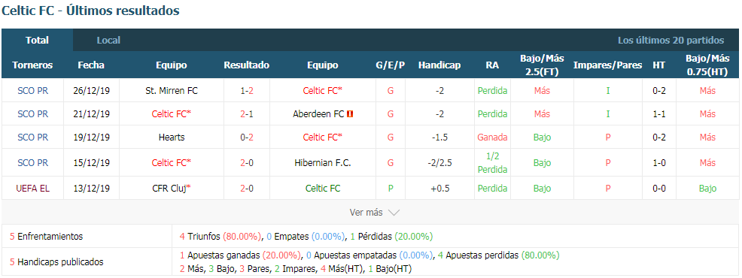Viewport: 742px width, 278px height.
Task: Open the Hearts team link
Action: 172,137
